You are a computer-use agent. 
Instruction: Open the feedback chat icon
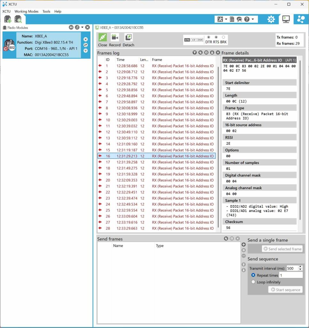click(x=239, y=20)
